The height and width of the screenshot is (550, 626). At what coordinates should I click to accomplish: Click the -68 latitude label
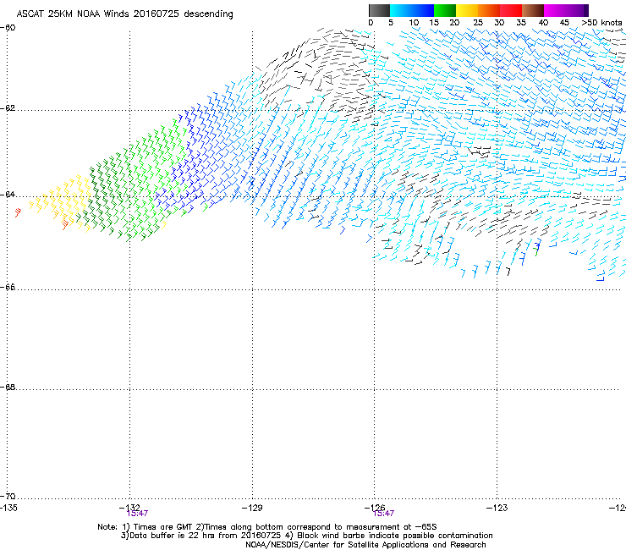(x=8, y=387)
